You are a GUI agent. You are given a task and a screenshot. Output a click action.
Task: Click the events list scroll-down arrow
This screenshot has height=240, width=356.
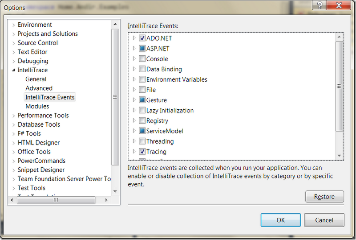[339, 156]
